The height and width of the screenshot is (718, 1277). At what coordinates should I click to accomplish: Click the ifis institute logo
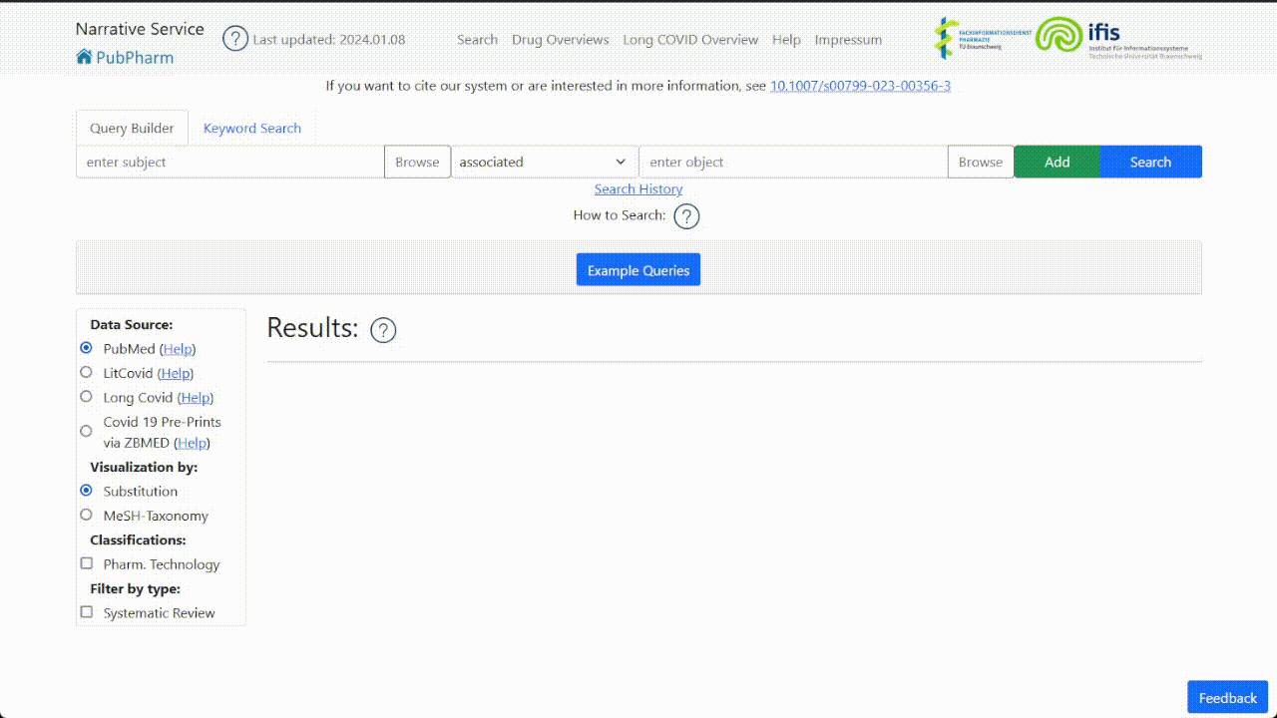pyautogui.click(x=1118, y=38)
